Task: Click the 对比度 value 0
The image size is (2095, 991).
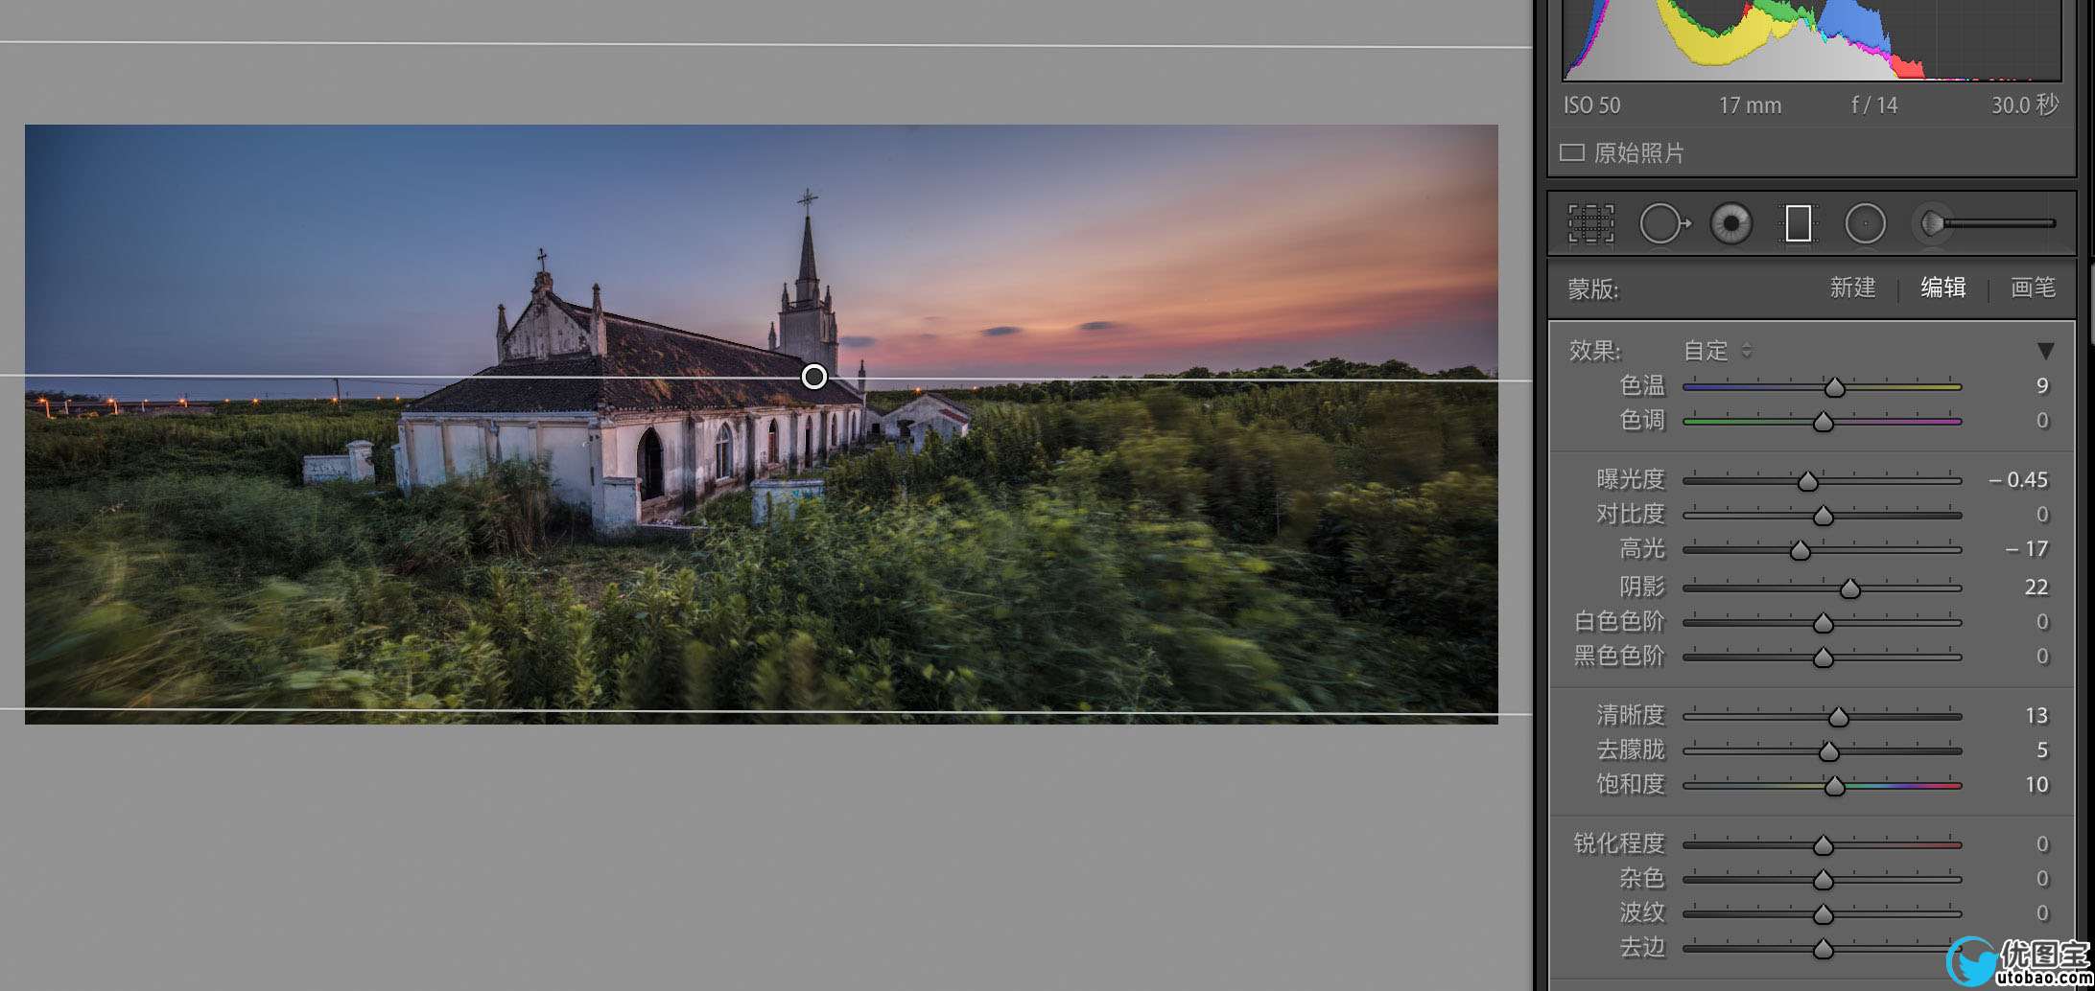Action: 2042,514
